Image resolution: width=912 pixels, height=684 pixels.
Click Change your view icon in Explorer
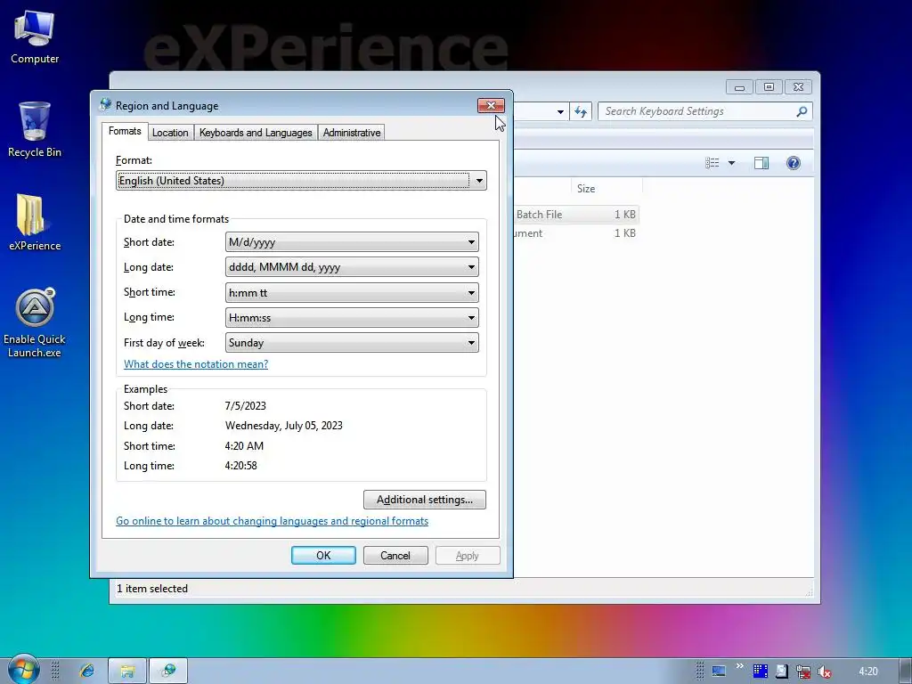[x=712, y=163]
